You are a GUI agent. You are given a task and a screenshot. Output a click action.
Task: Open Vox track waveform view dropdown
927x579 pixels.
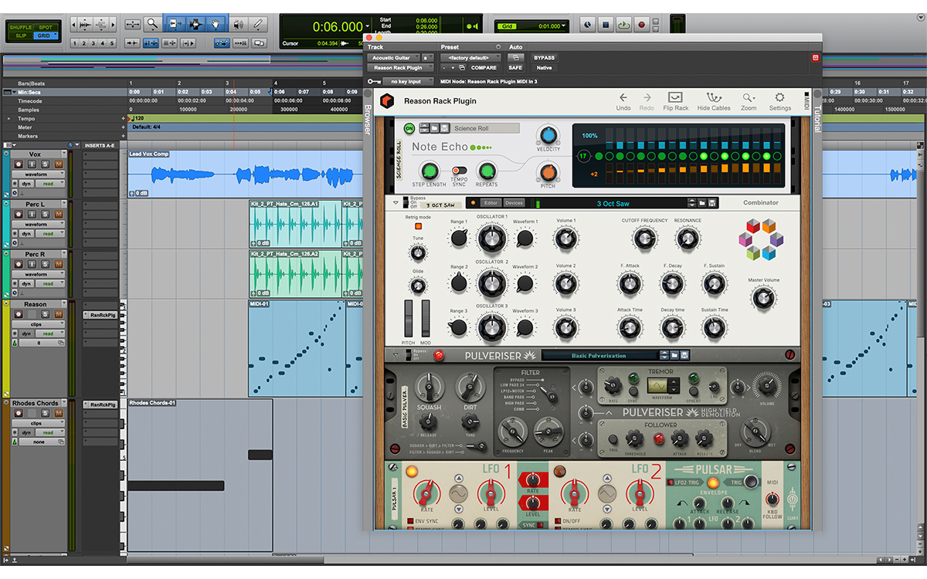(39, 174)
